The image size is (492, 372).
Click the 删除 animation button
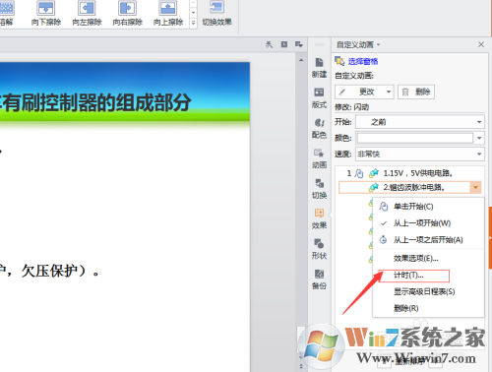pos(416,92)
